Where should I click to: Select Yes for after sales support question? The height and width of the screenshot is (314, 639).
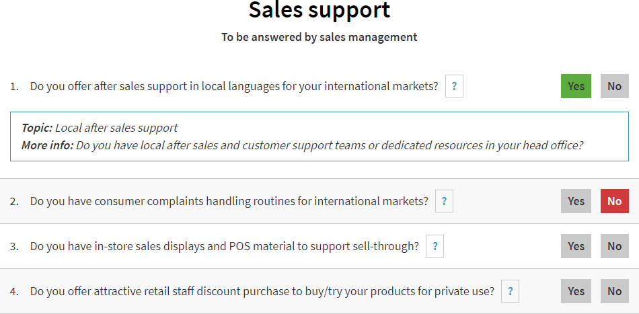click(x=576, y=86)
